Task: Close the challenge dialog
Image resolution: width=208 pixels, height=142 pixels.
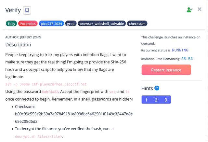Action: point(199,9)
